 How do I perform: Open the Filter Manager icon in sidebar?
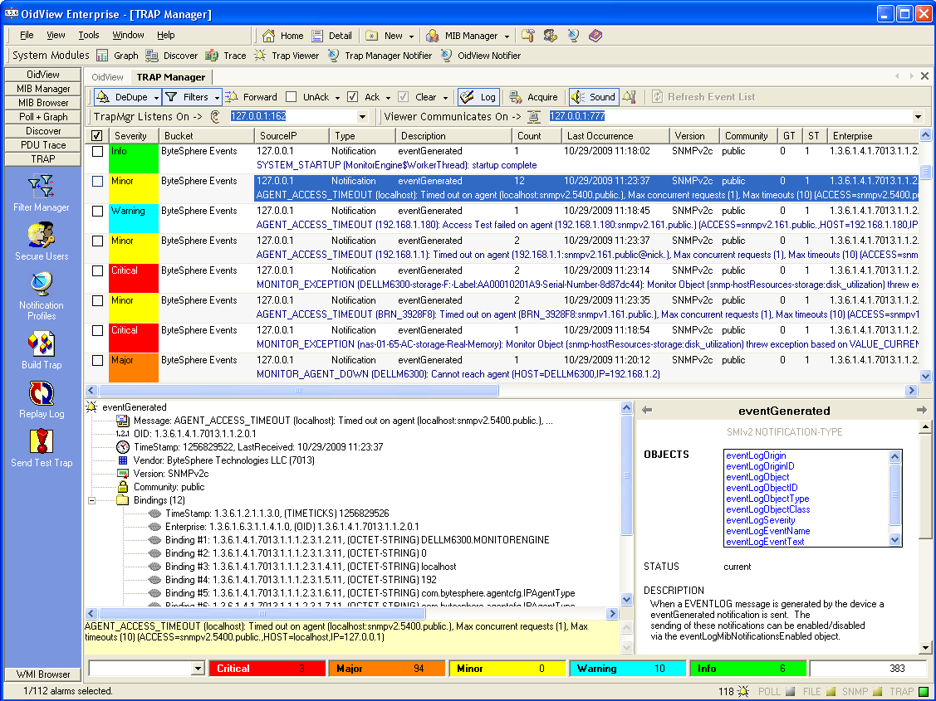click(41, 186)
